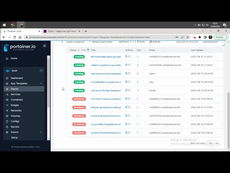
Task: Reload the Portainer page
Action: pyautogui.click(x=15, y=37)
